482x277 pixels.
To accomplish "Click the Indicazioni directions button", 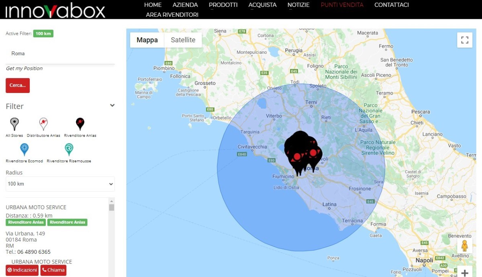I will point(22,270).
